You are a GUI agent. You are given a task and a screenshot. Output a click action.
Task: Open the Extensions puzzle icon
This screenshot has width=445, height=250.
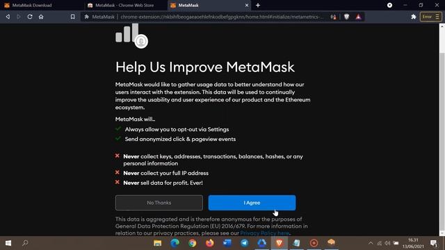point(414,17)
